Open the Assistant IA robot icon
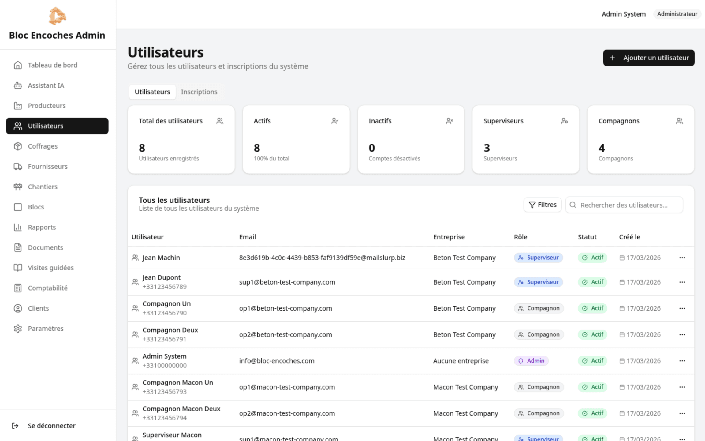This screenshot has height=441, width=705. click(18, 85)
